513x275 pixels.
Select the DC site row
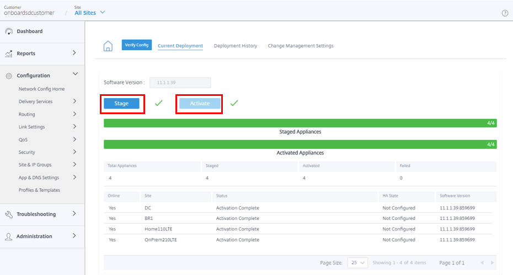tap(298, 208)
